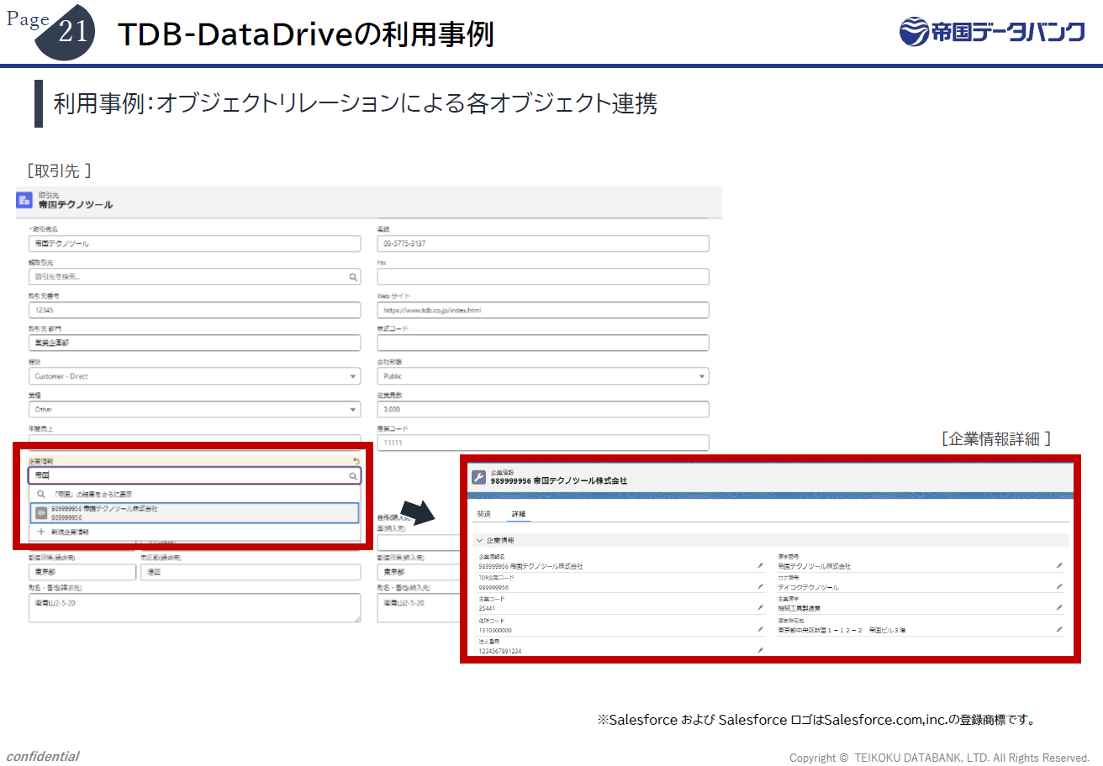Click the plus icon next to 新規企業情報

click(x=40, y=532)
